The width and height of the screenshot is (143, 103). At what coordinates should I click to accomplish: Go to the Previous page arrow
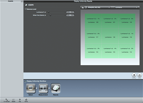tap(134, 75)
